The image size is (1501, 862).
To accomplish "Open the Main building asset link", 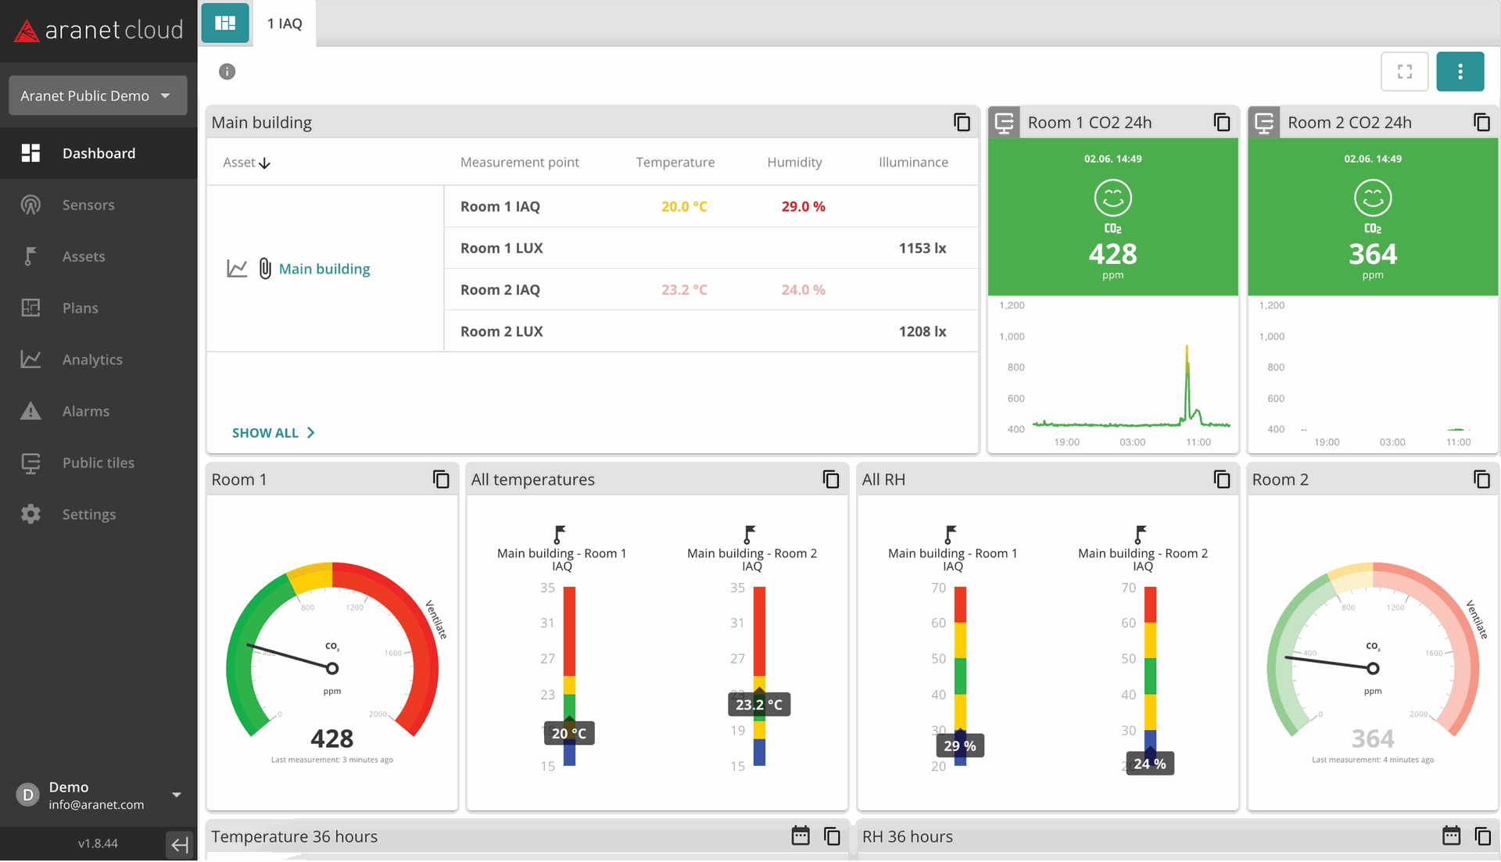I will tap(324, 269).
